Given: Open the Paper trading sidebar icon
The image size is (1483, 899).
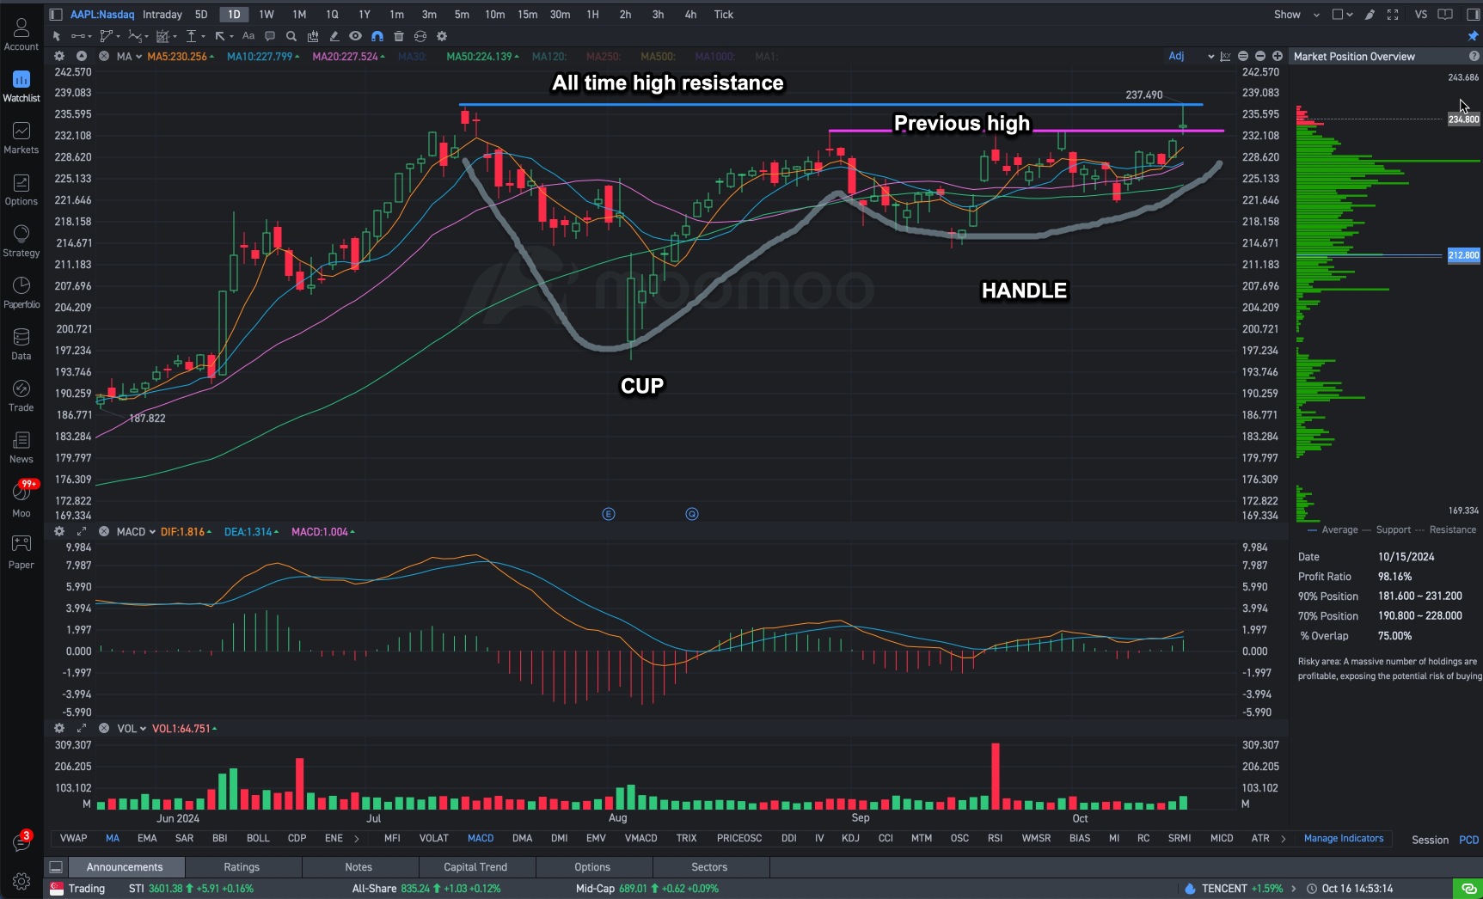Looking at the screenshot, I should (x=21, y=552).
